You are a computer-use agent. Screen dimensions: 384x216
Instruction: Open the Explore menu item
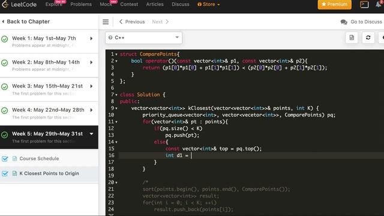(x=53, y=4)
